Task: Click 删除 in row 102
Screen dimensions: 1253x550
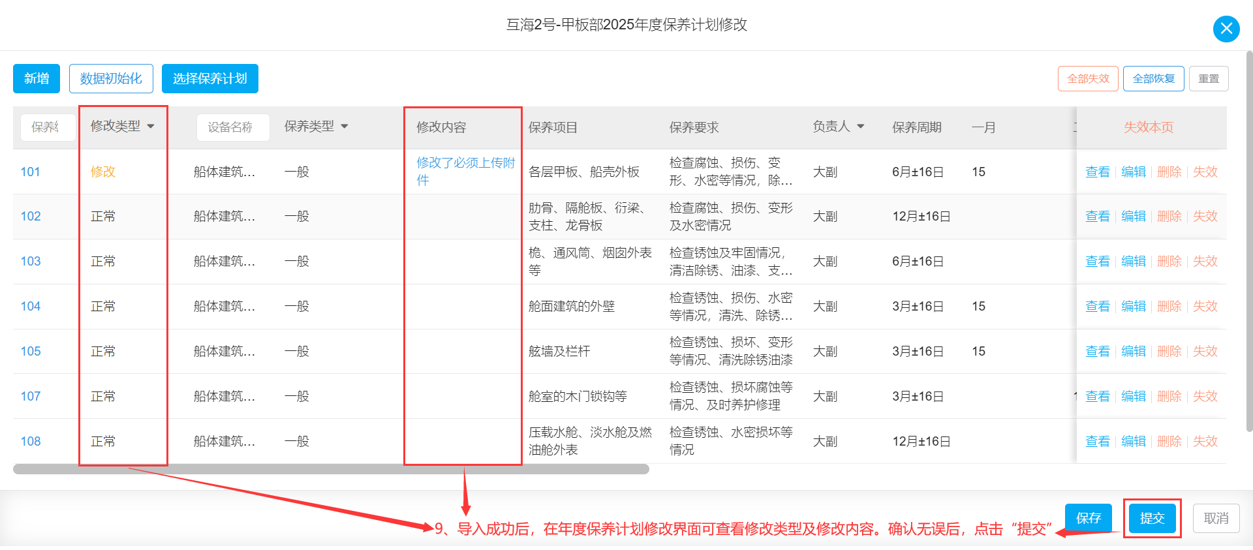Action: 1169,216
